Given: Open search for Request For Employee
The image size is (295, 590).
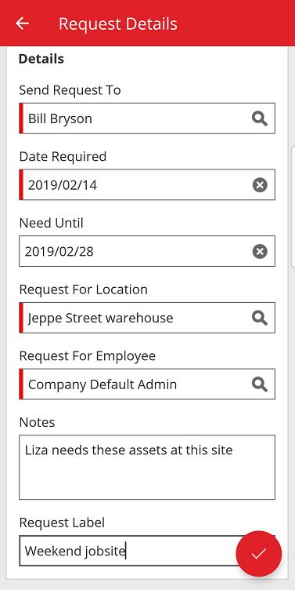Looking at the screenshot, I should [x=259, y=384].
